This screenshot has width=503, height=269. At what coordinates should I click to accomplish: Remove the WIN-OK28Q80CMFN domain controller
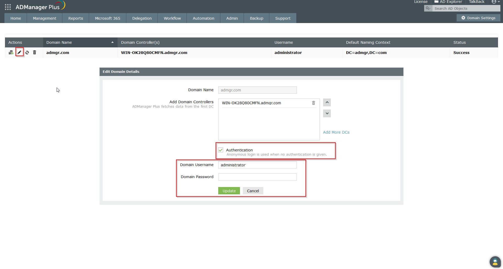[313, 103]
